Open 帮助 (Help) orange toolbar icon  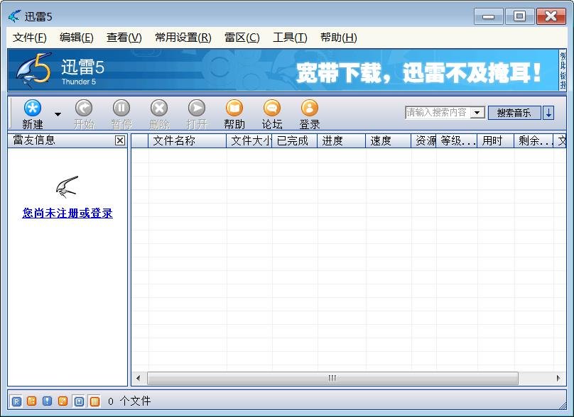pos(234,108)
